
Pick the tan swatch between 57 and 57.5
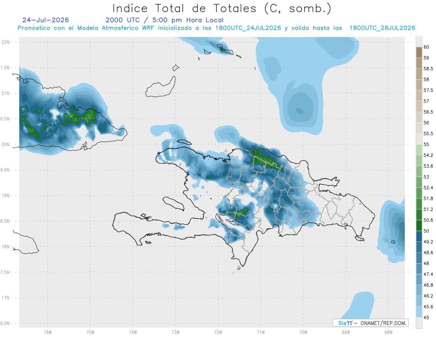[x=419, y=96]
